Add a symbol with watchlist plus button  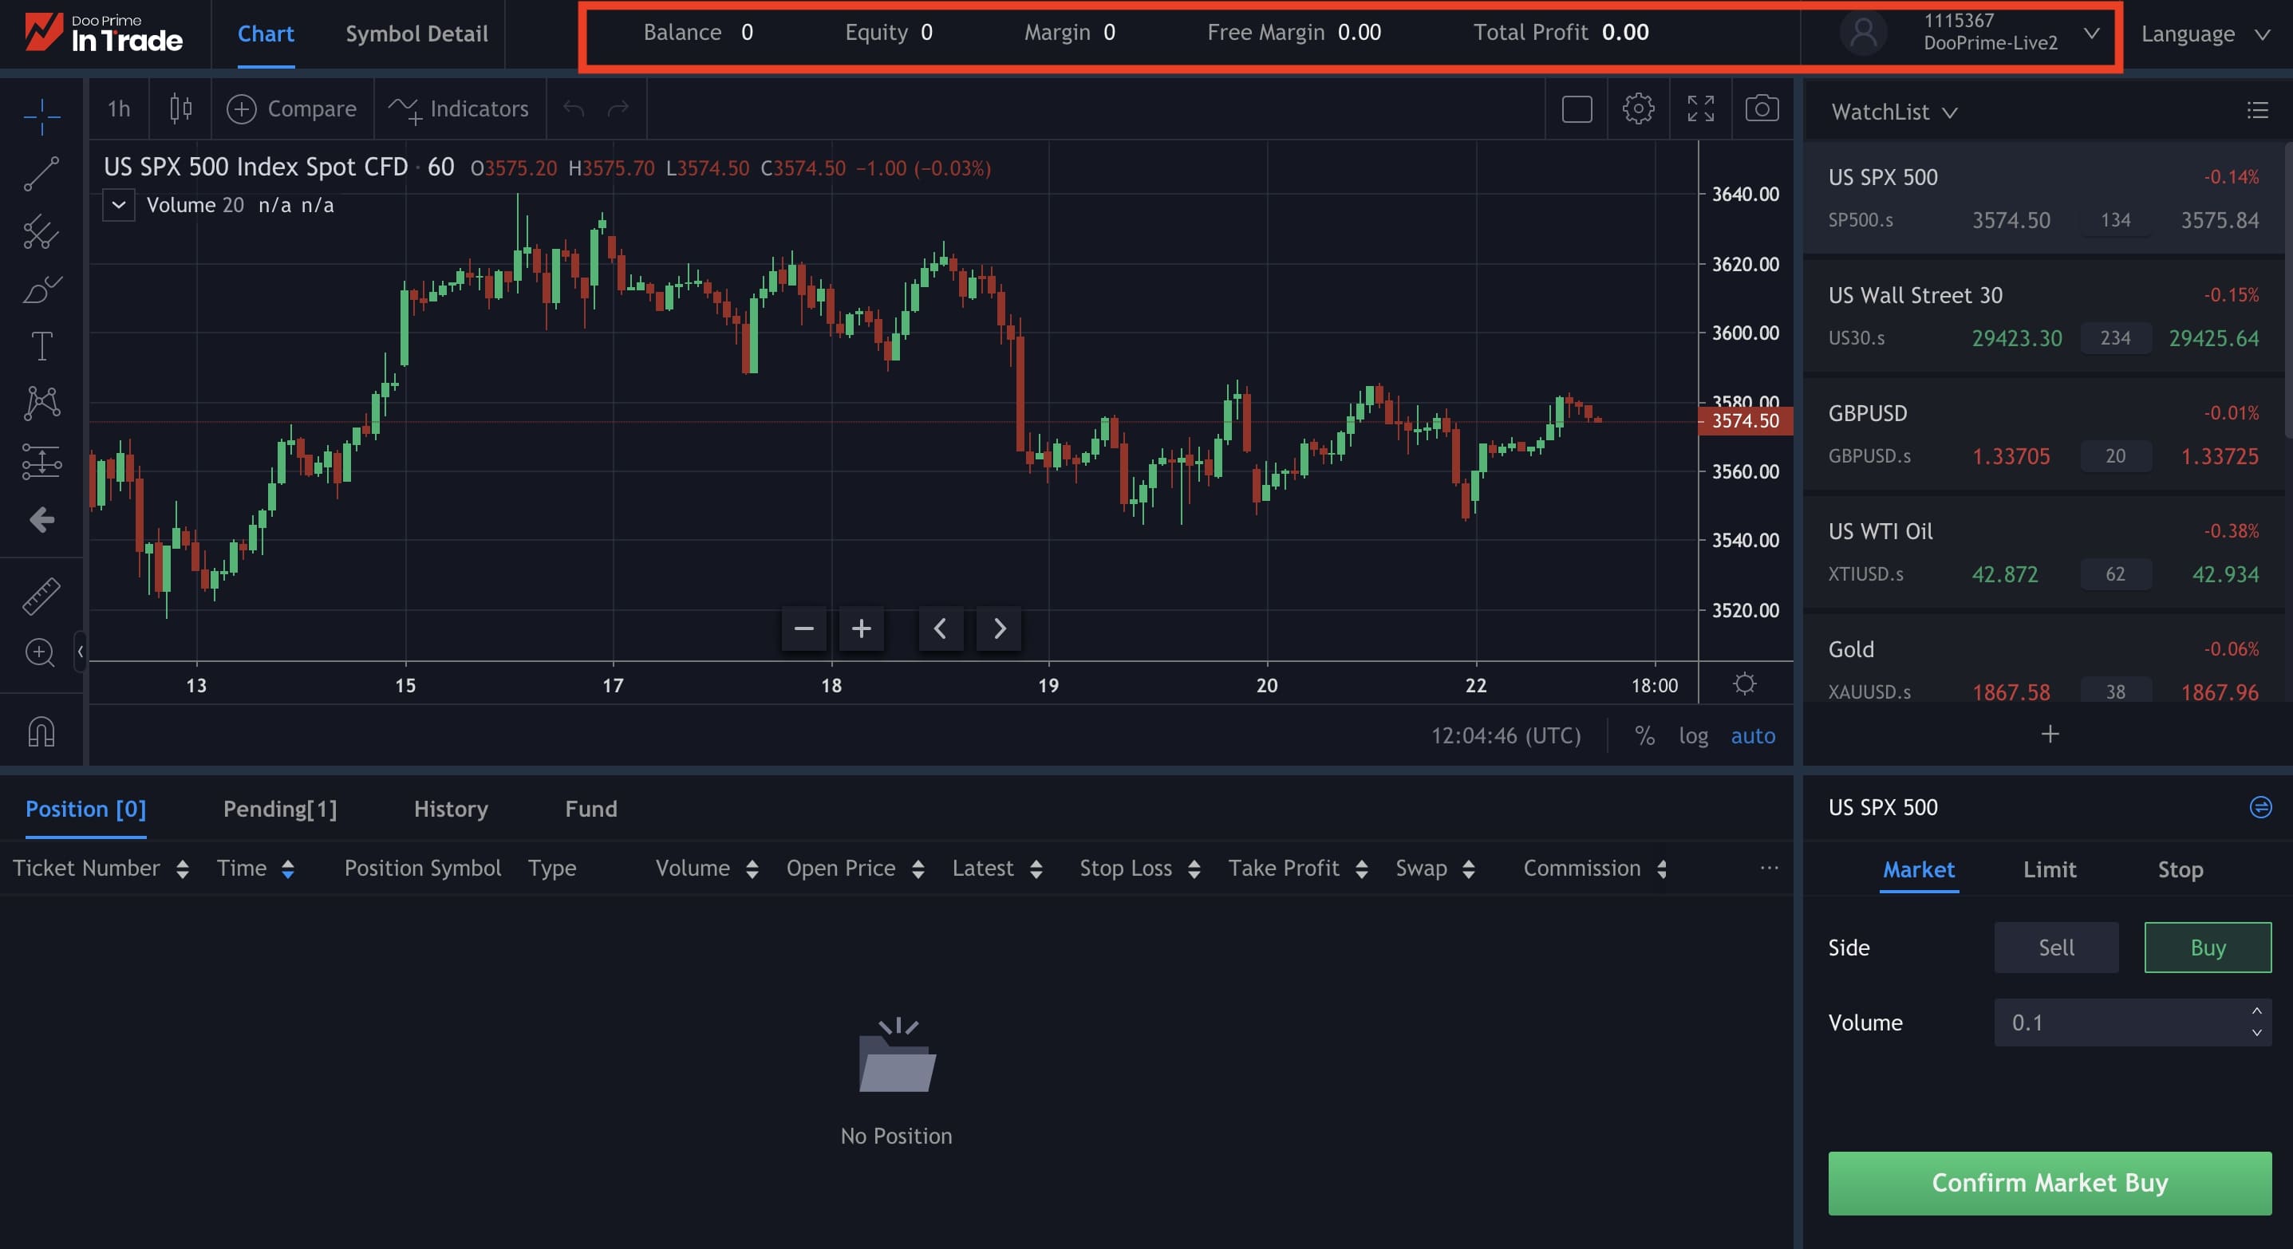click(2050, 734)
